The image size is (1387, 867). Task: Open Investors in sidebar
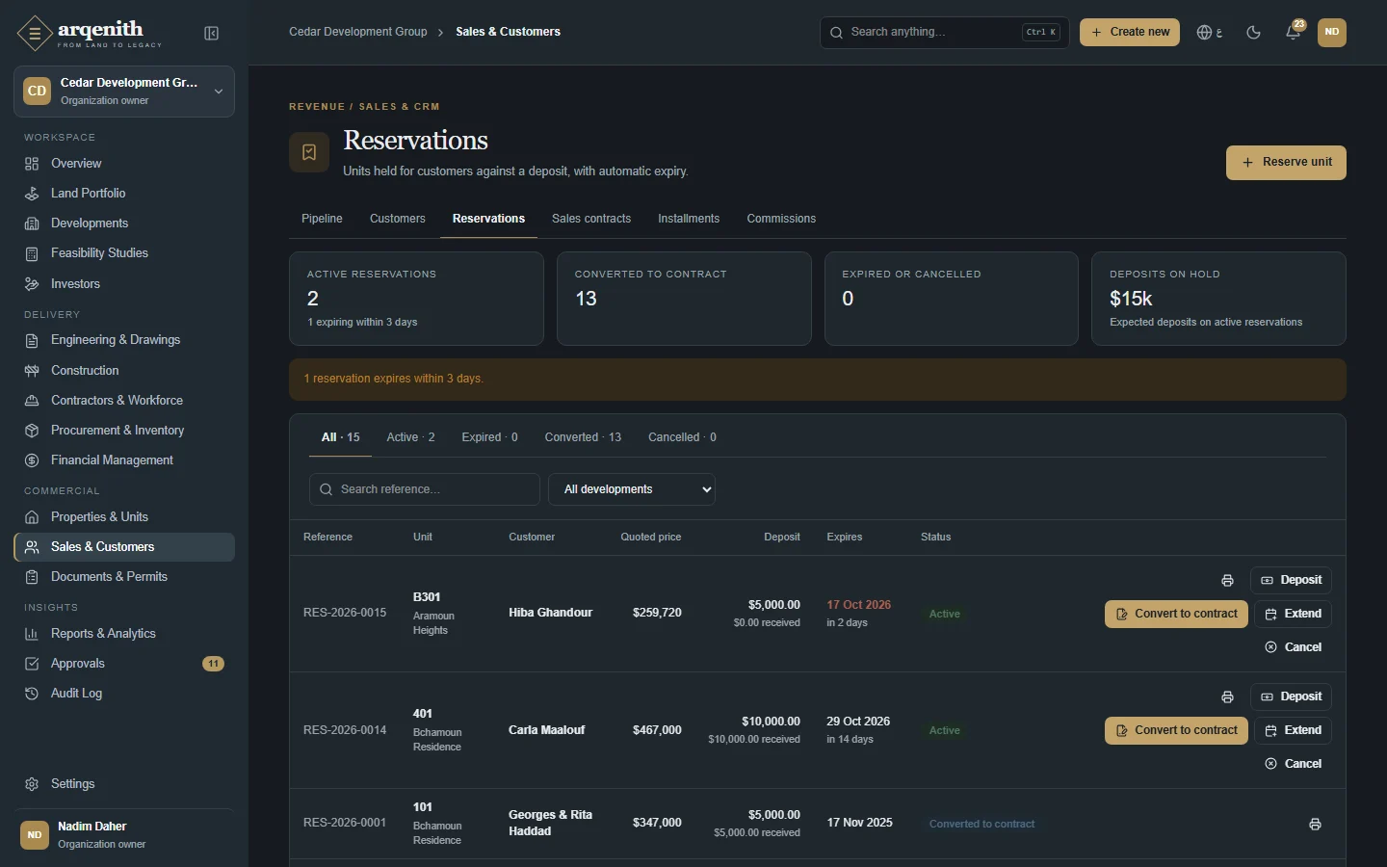[x=124, y=284]
